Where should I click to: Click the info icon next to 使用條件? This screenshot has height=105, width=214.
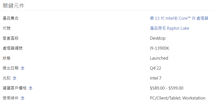pyautogui.click(x=22, y=98)
